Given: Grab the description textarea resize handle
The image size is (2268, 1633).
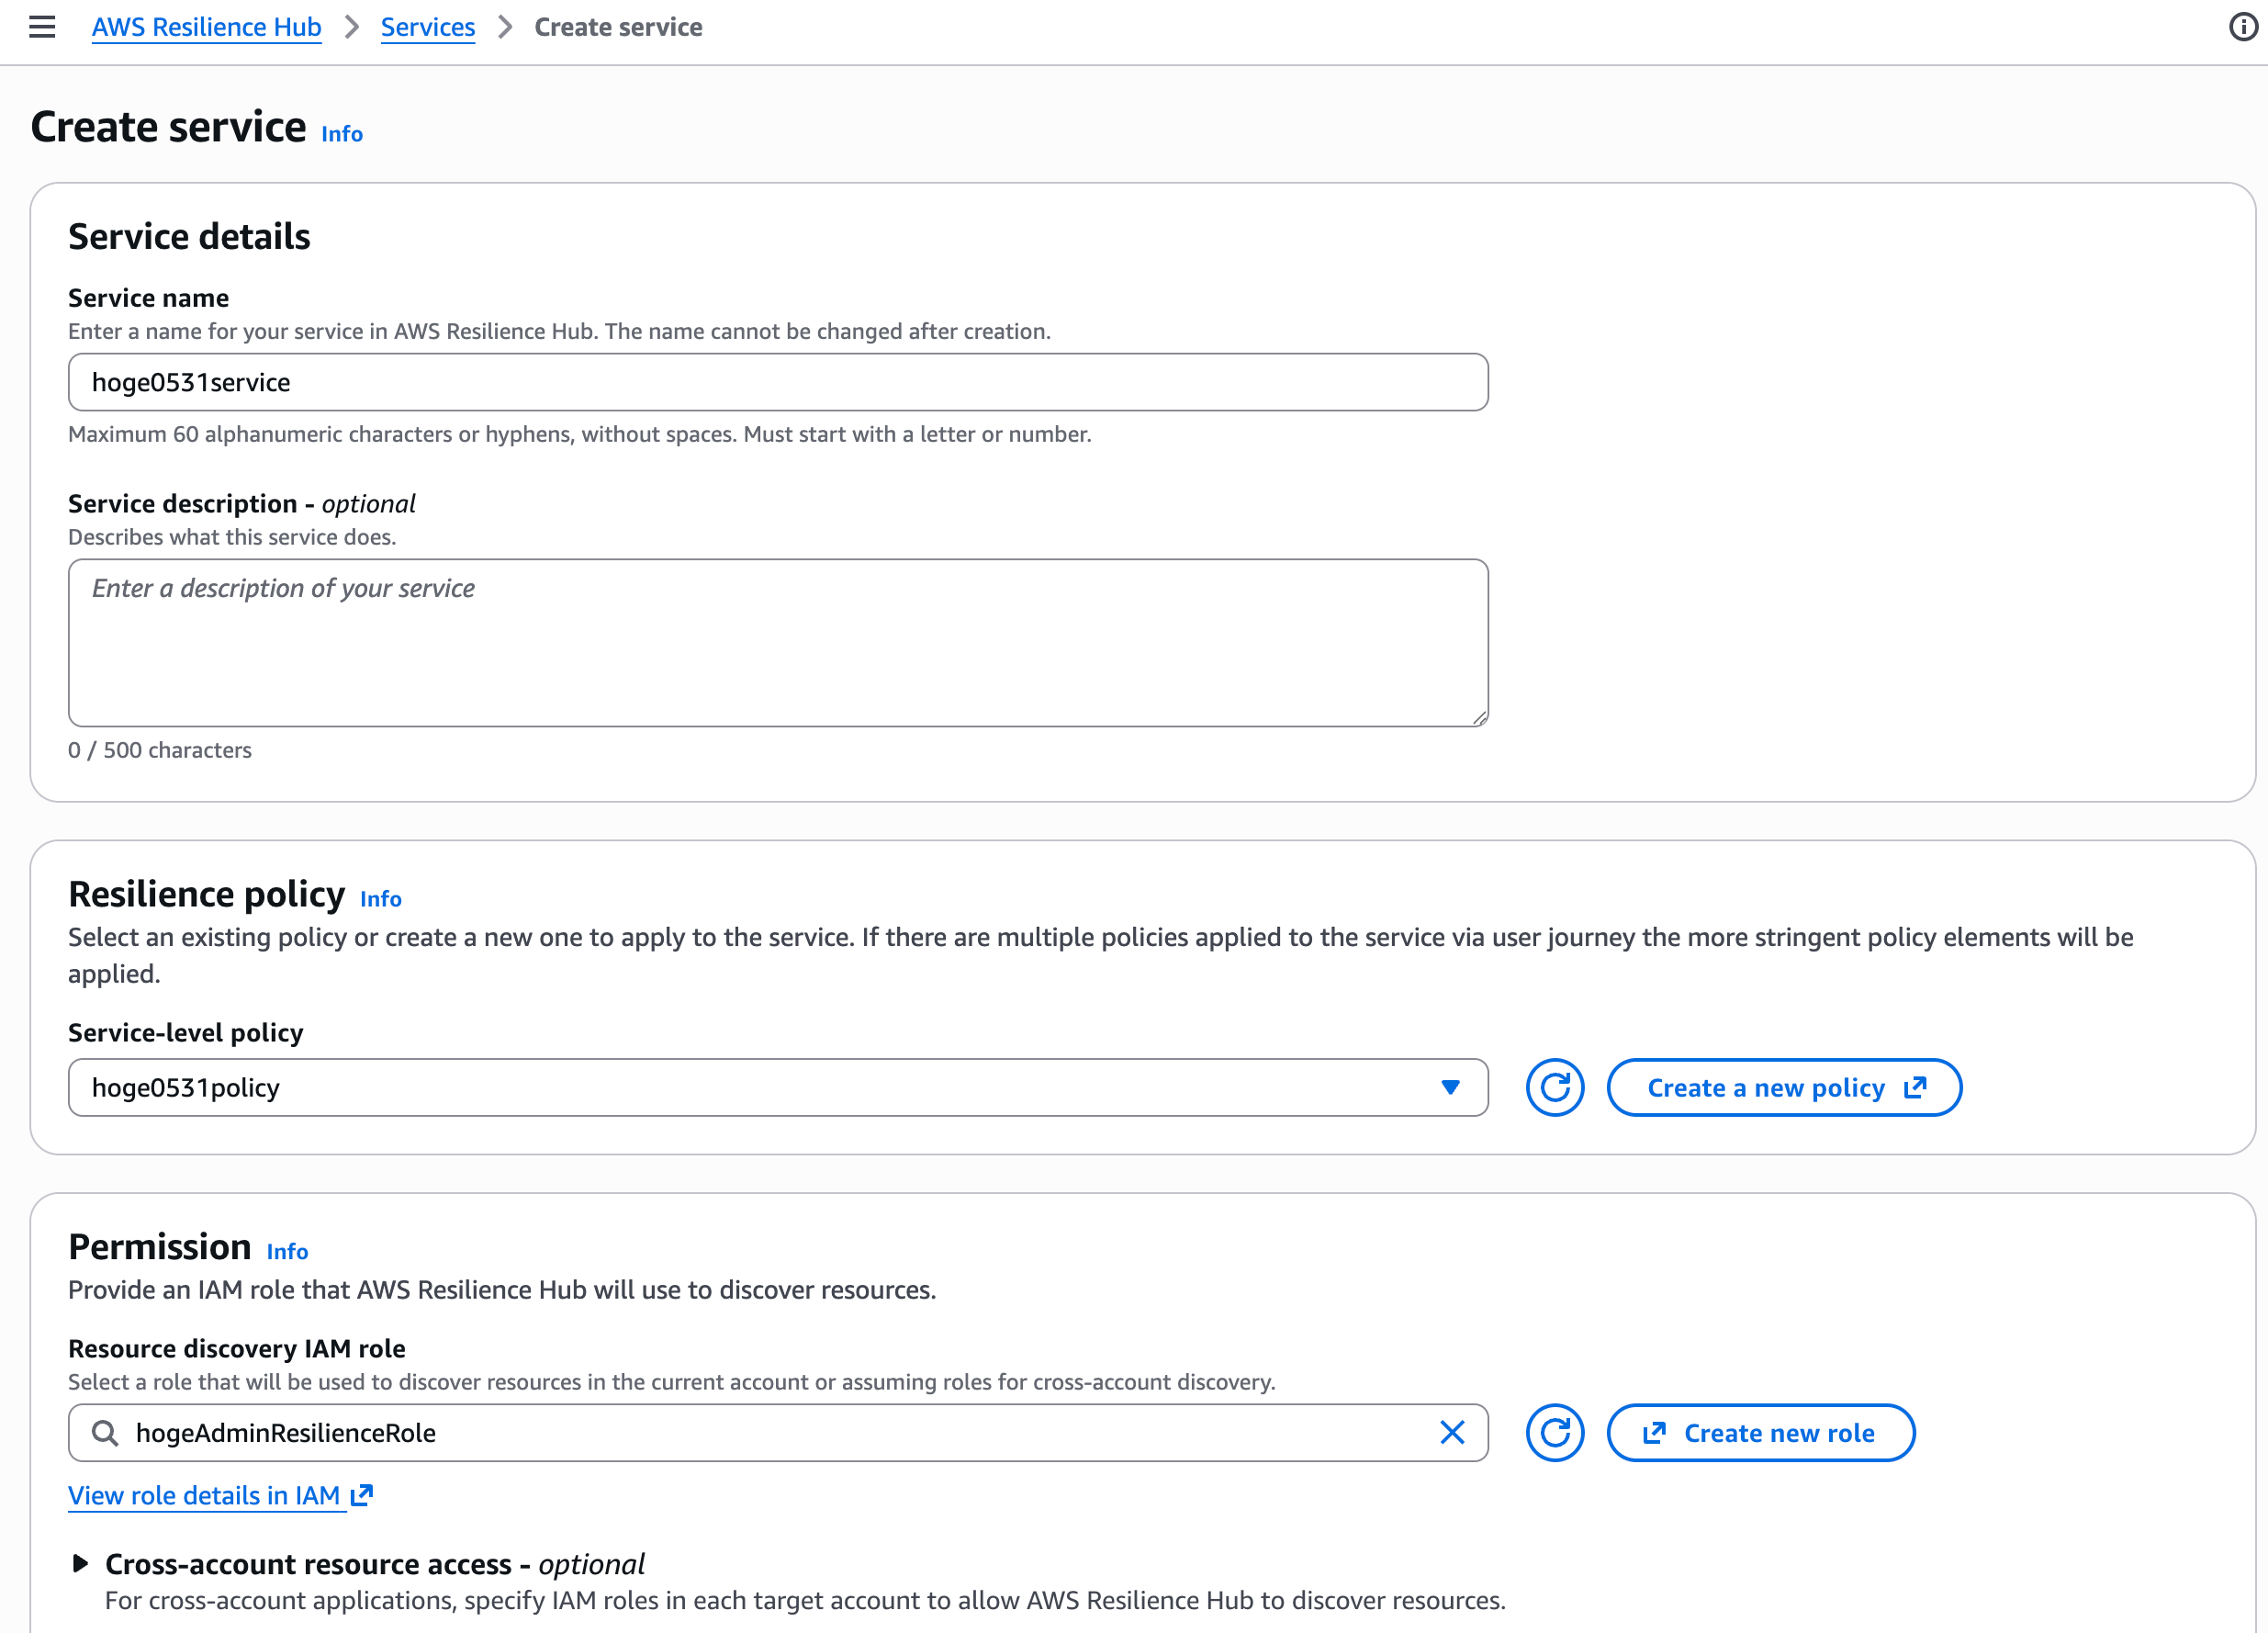Looking at the screenshot, I should tap(1479, 717).
